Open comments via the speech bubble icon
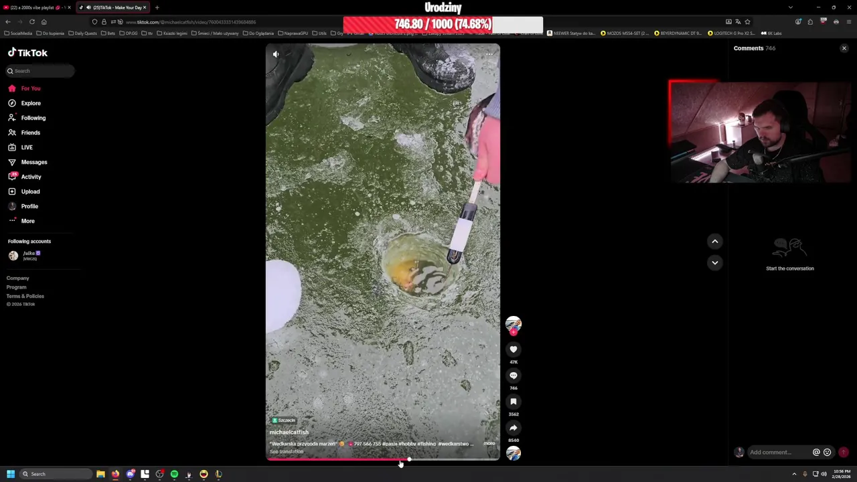 coord(514,375)
